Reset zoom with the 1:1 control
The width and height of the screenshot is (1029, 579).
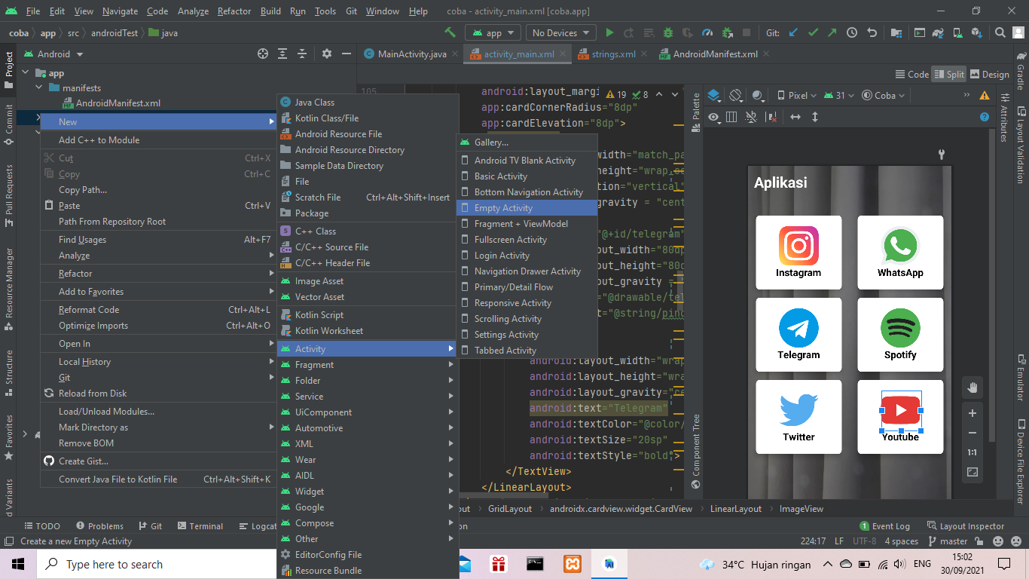point(972,452)
